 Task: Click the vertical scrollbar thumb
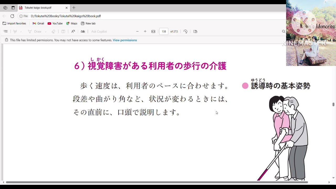tap(333, 104)
